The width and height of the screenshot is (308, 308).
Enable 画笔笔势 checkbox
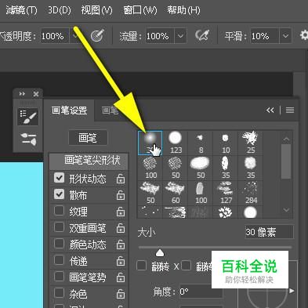(60, 277)
